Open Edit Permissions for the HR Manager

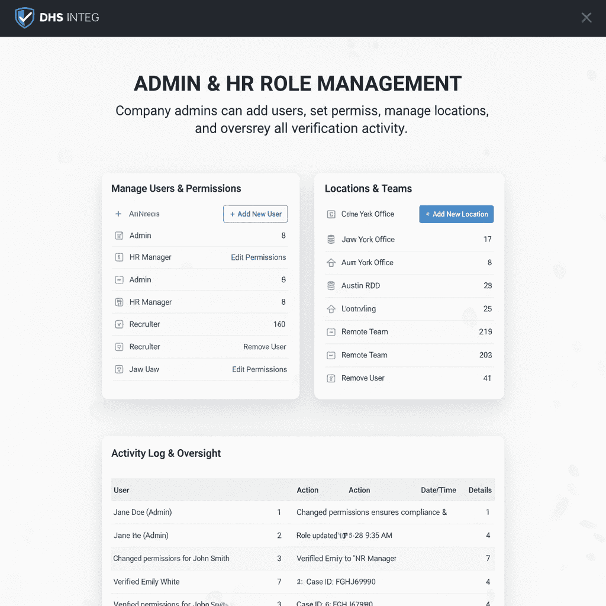[x=258, y=257]
